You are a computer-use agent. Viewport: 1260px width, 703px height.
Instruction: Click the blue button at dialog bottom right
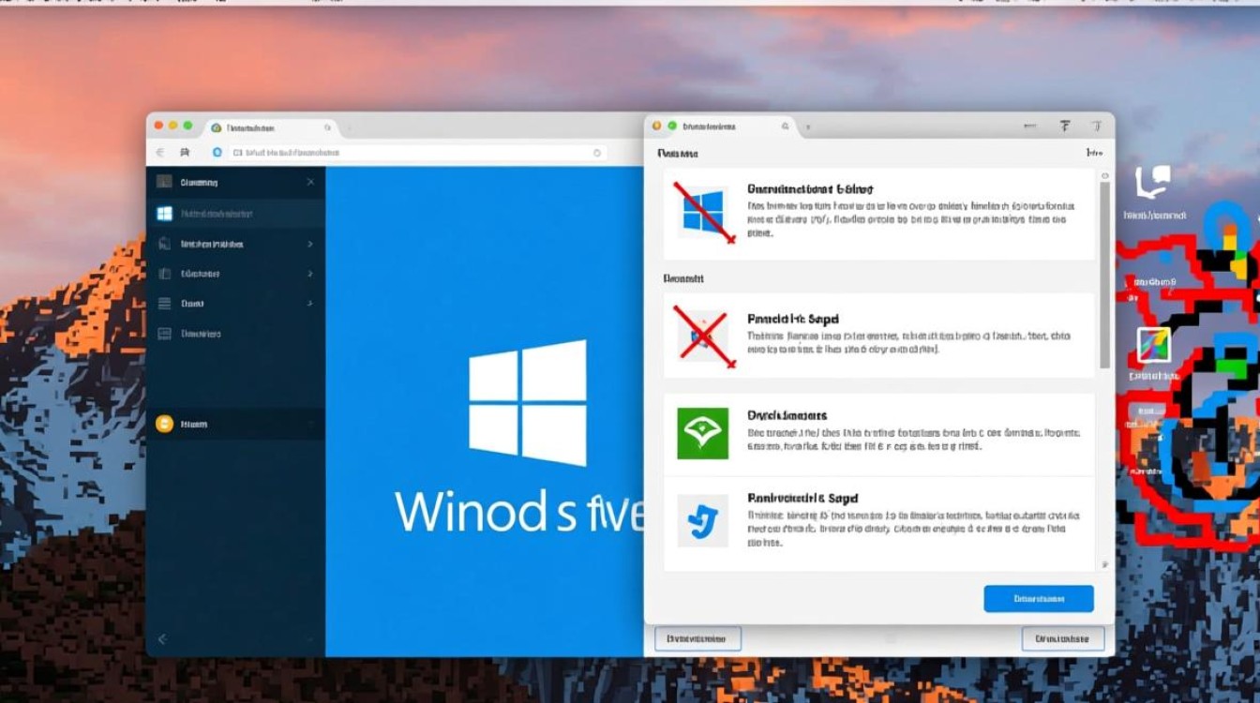tap(1039, 598)
